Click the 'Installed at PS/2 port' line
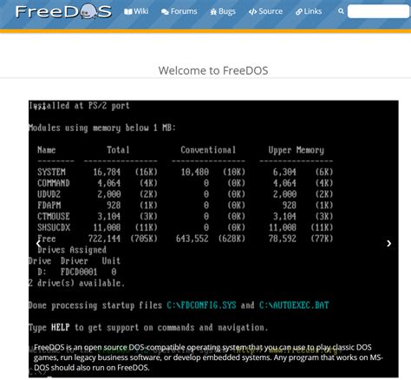This screenshot has height=380, width=411. (79, 106)
